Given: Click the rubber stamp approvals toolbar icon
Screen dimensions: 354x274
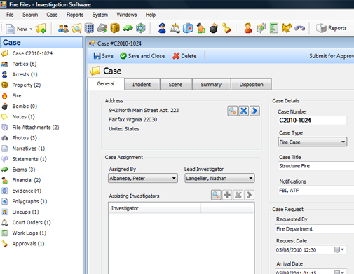Looking at the screenshot, I should pyautogui.click(x=226, y=28).
